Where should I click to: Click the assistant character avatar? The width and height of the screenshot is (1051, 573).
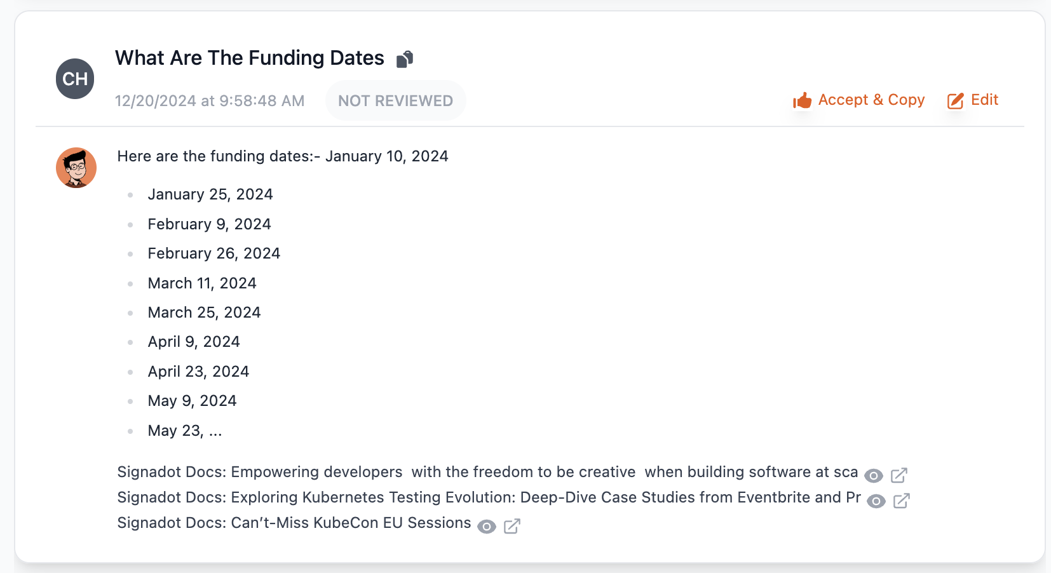[76, 168]
